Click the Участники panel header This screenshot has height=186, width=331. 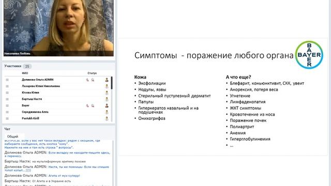pos(13,66)
